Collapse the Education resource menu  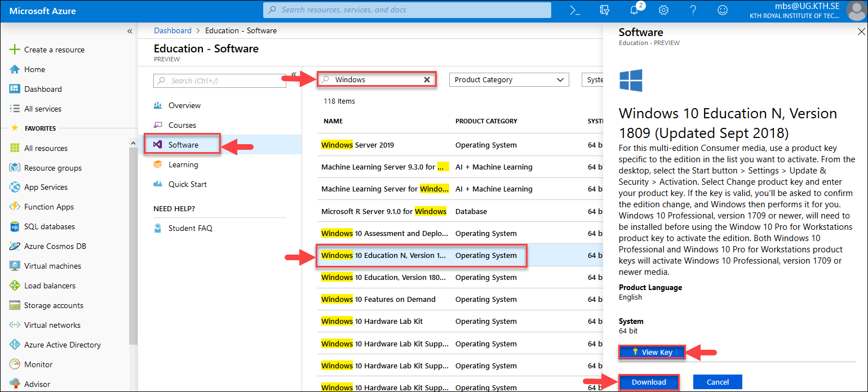(x=293, y=74)
